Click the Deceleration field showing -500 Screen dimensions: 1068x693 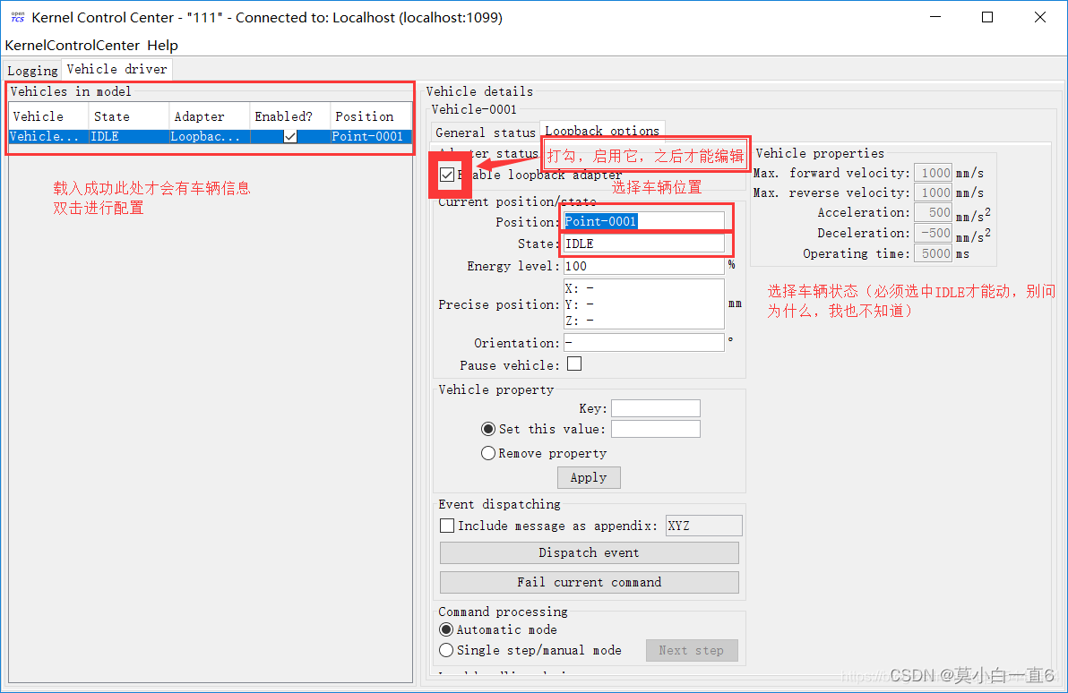tap(933, 233)
